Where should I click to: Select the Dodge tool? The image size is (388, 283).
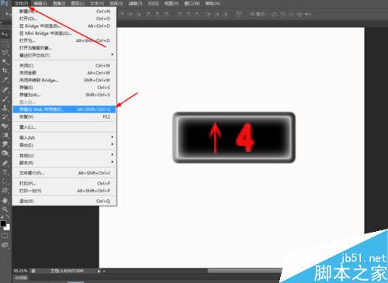pyautogui.click(x=5, y=153)
